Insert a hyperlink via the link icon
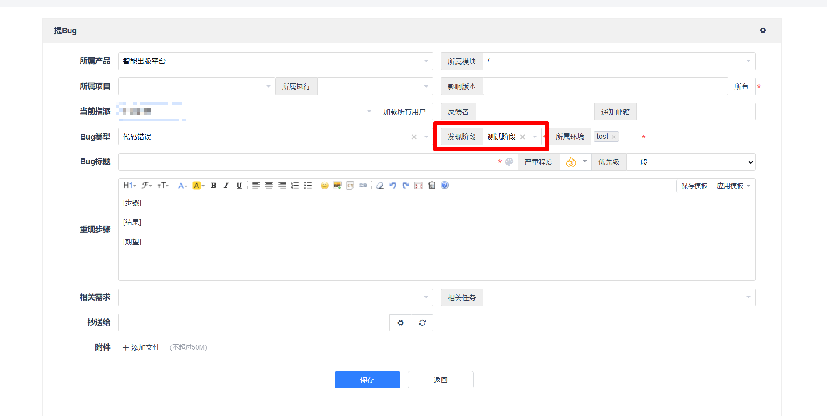This screenshot has width=827, height=420. [x=363, y=185]
